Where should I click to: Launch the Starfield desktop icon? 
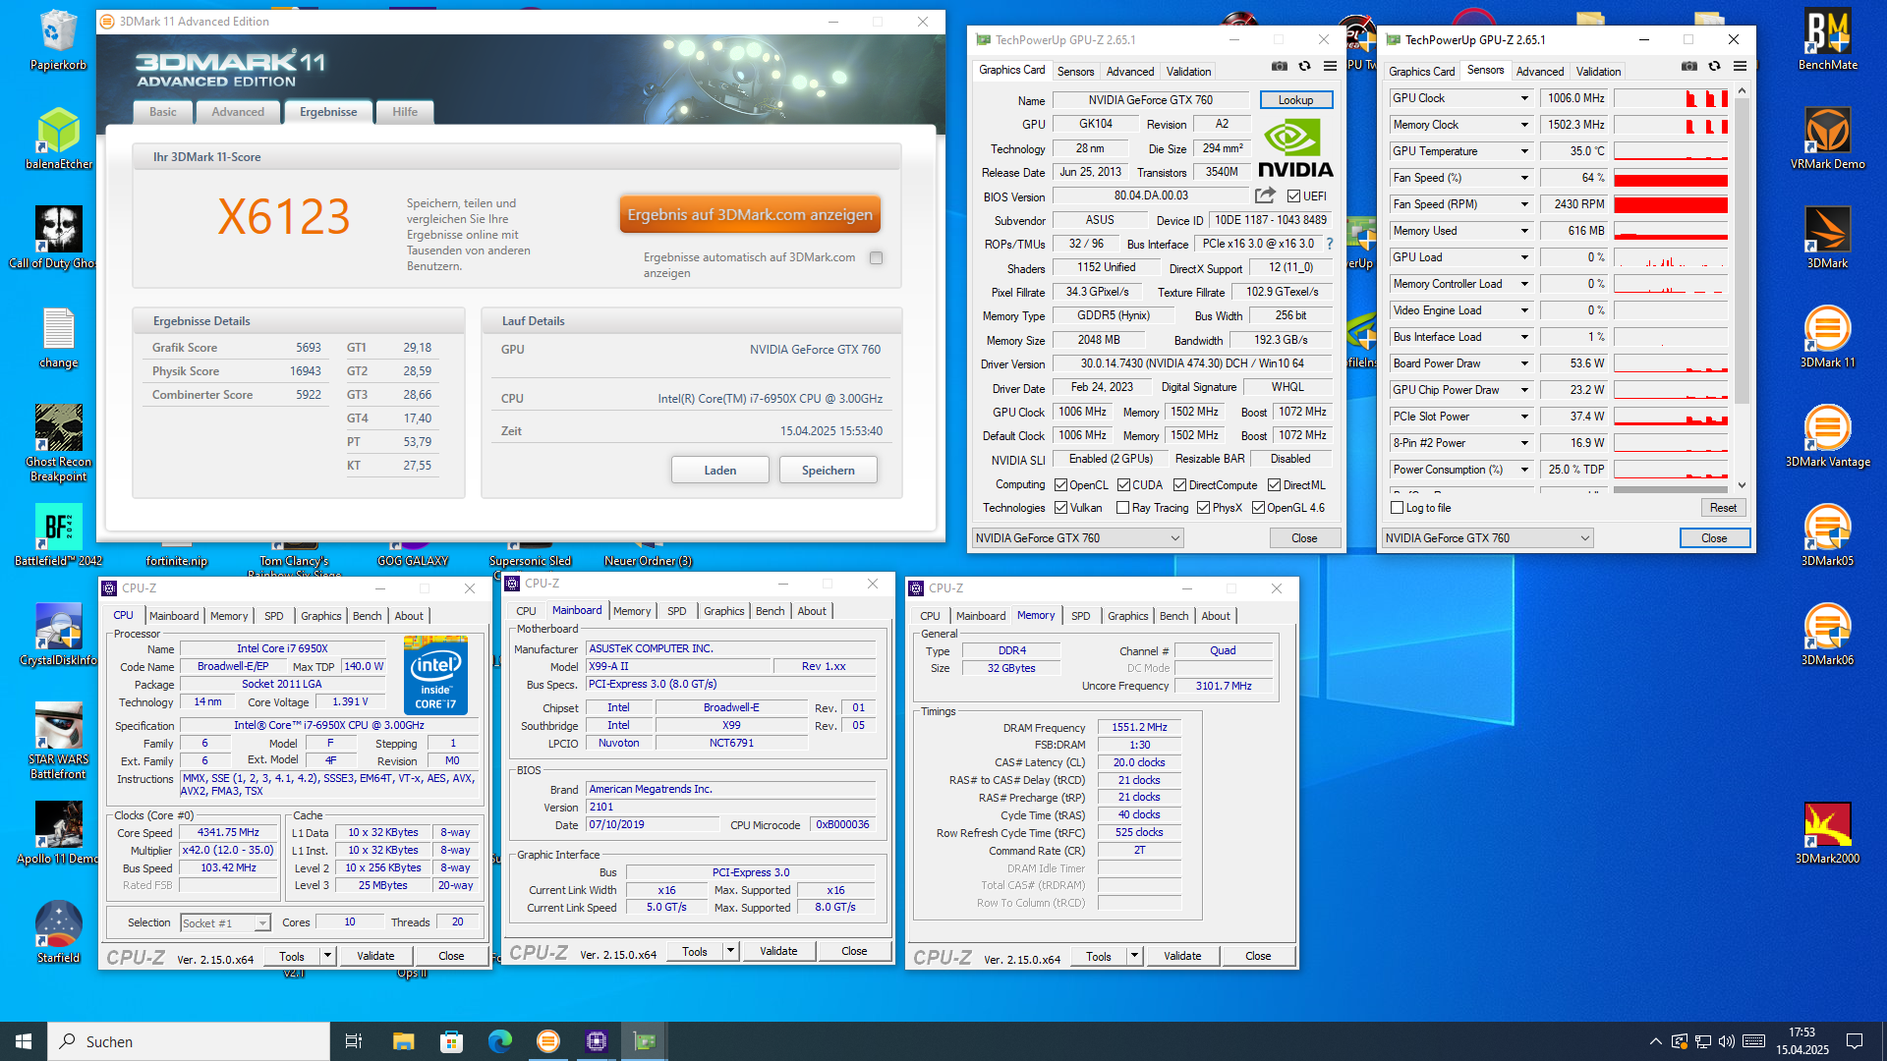(x=58, y=932)
